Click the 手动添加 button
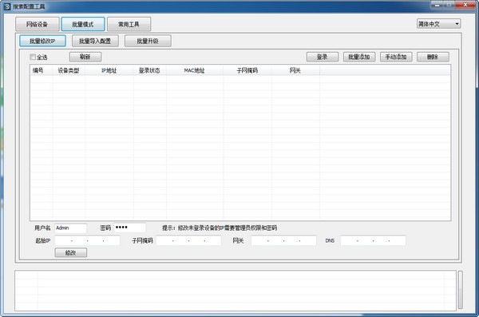 (396, 57)
